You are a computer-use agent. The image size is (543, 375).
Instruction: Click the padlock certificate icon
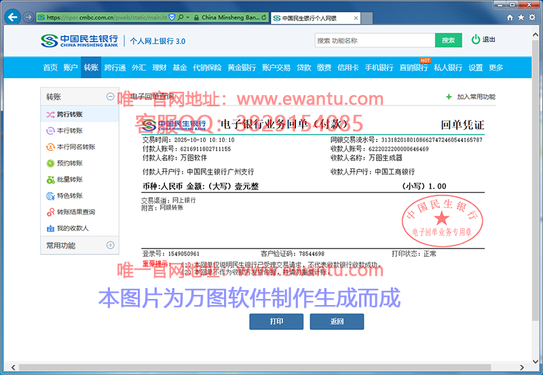pyautogui.click(x=196, y=18)
